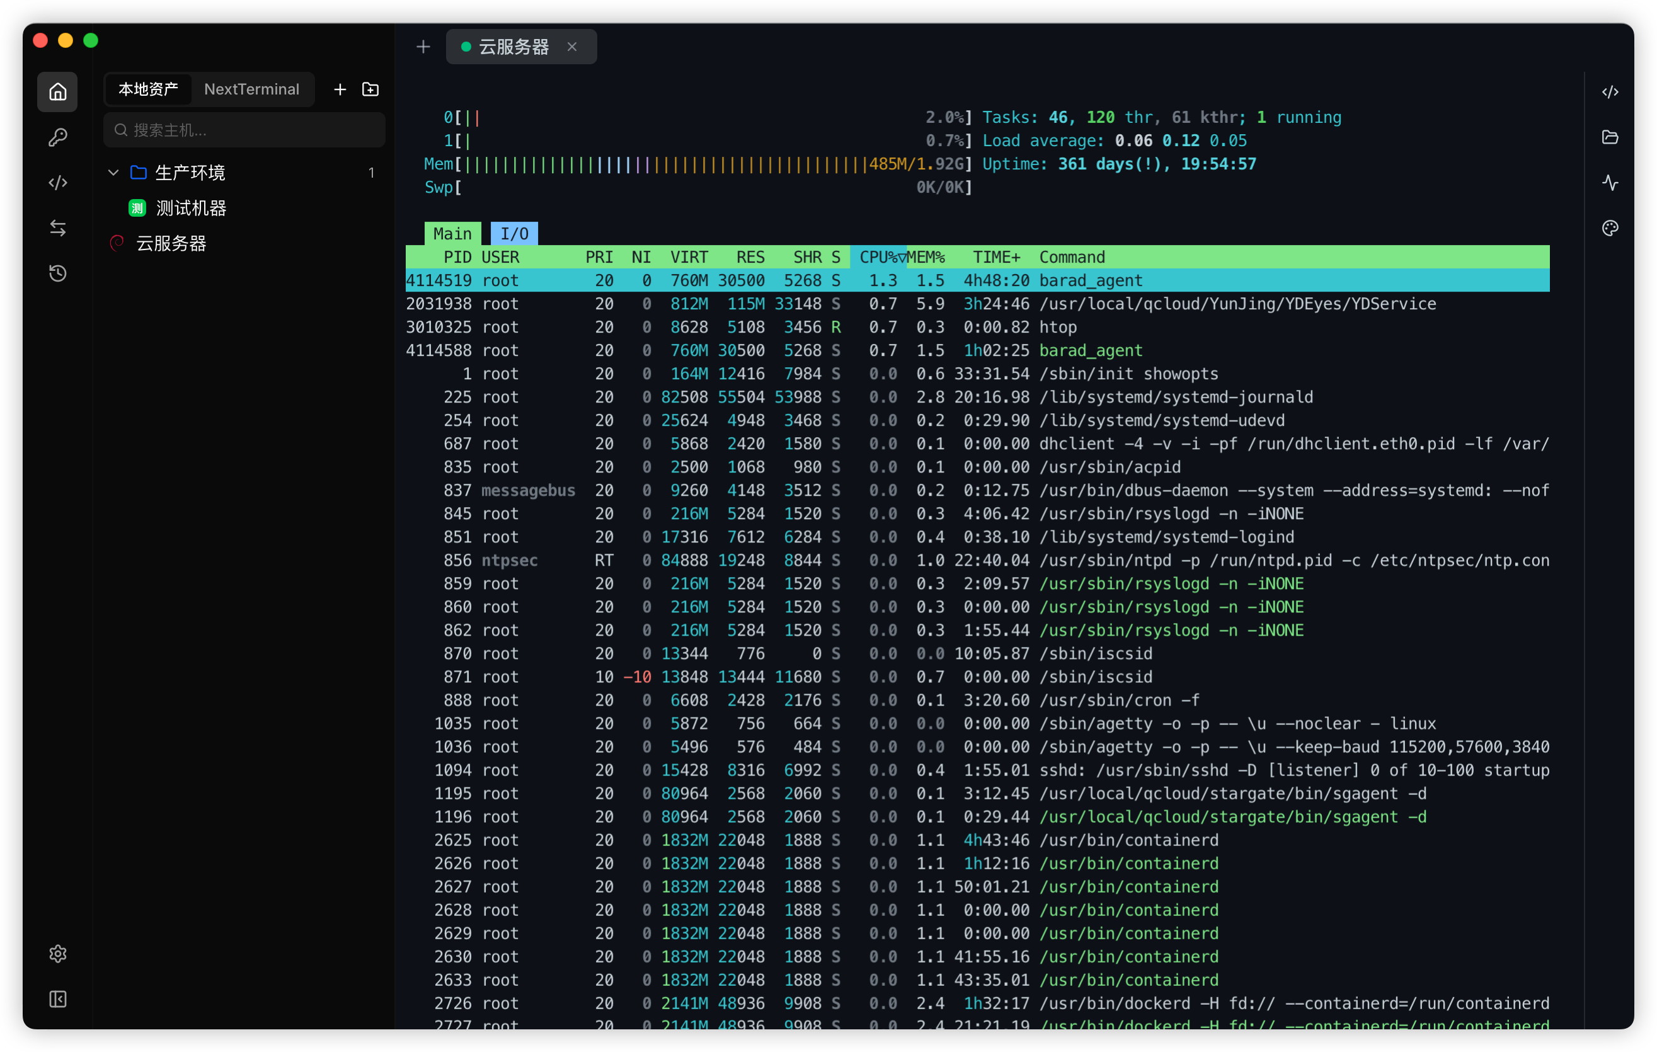This screenshot has height=1052, width=1657.
Task: Open the theme palette icon on right sidebar
Action: coord(1610,228)
